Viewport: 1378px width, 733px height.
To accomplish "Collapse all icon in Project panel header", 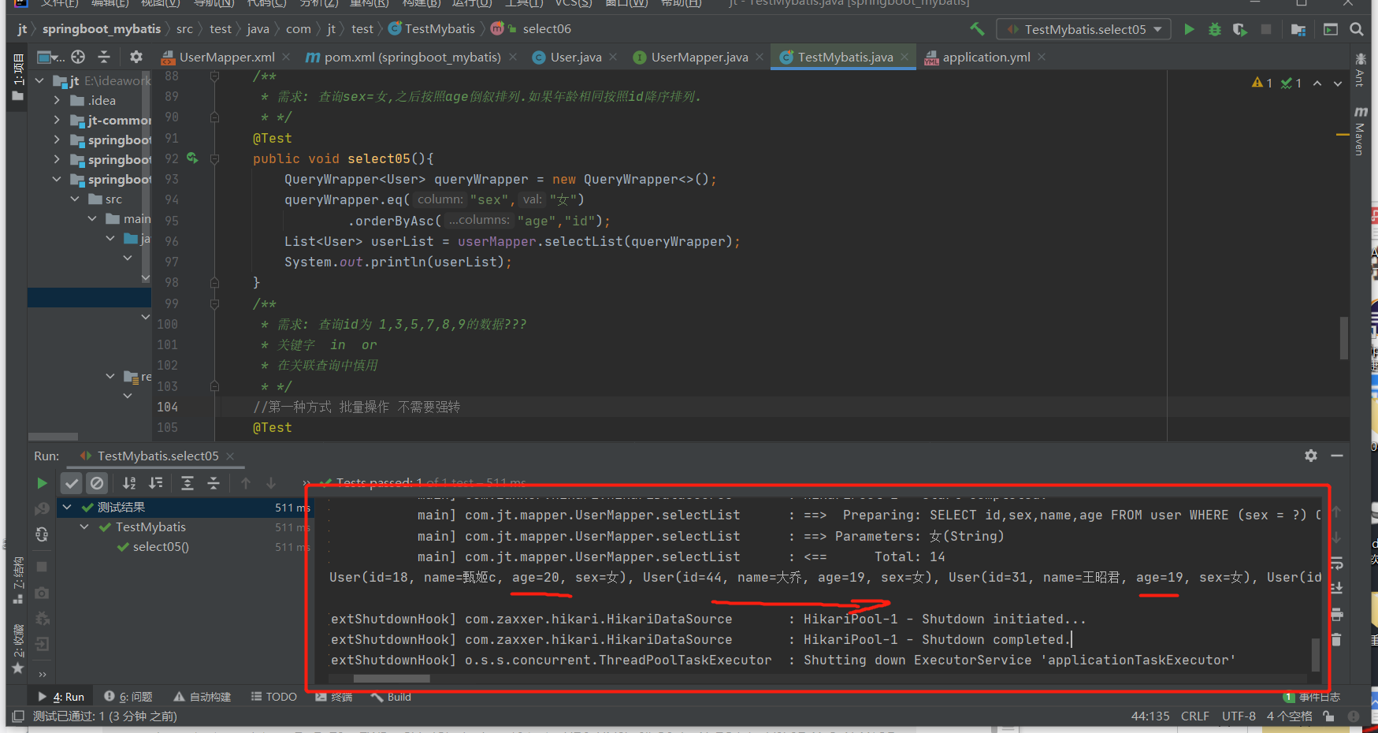I will coord(104,57).
